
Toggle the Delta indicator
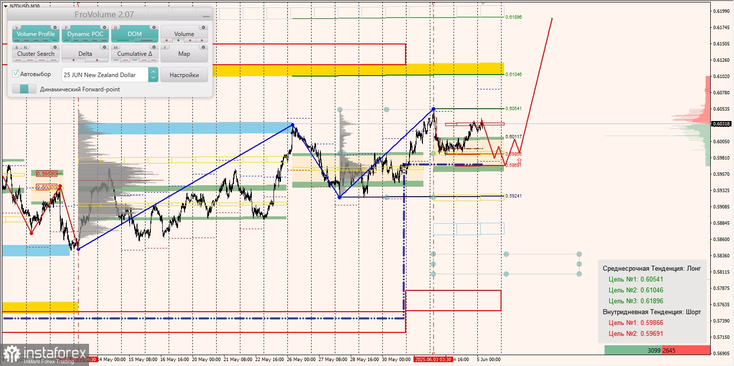pyautogui.click(x=85, y=54)
